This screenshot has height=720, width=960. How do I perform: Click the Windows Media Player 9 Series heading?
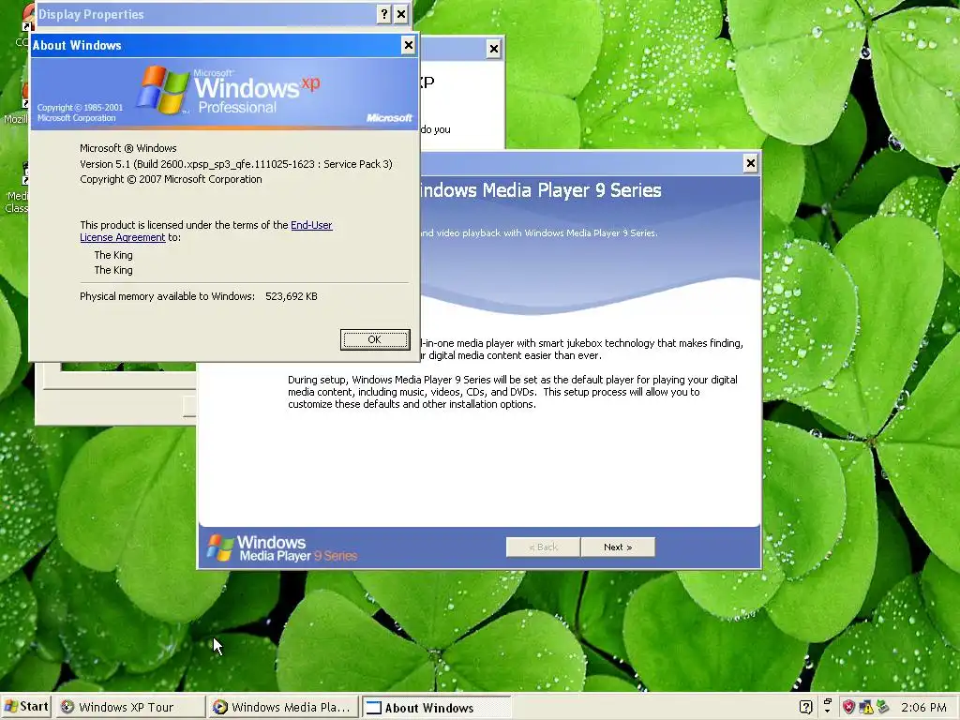[541, 190]
